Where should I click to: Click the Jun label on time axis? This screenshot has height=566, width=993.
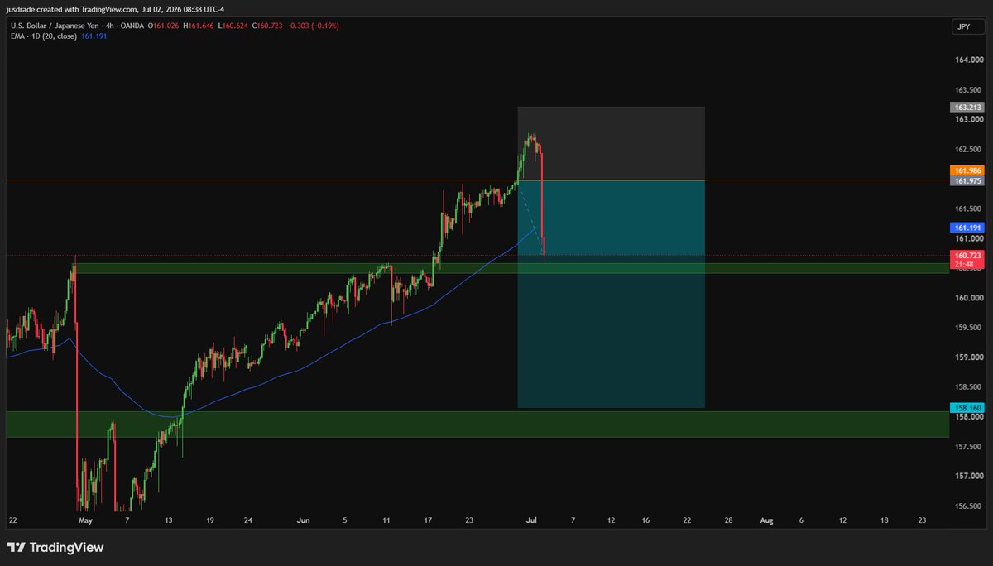(304, 520)
